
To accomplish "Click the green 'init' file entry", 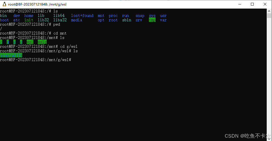I will point(29,20).
